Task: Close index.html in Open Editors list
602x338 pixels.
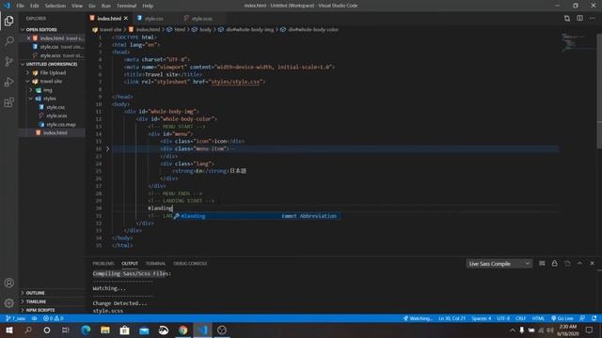Action: (28, 38)
